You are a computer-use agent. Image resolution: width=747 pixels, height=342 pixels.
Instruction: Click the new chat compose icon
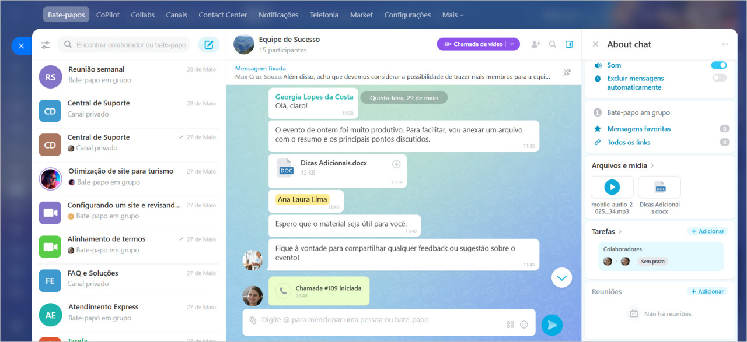click(x=209, y=45)
